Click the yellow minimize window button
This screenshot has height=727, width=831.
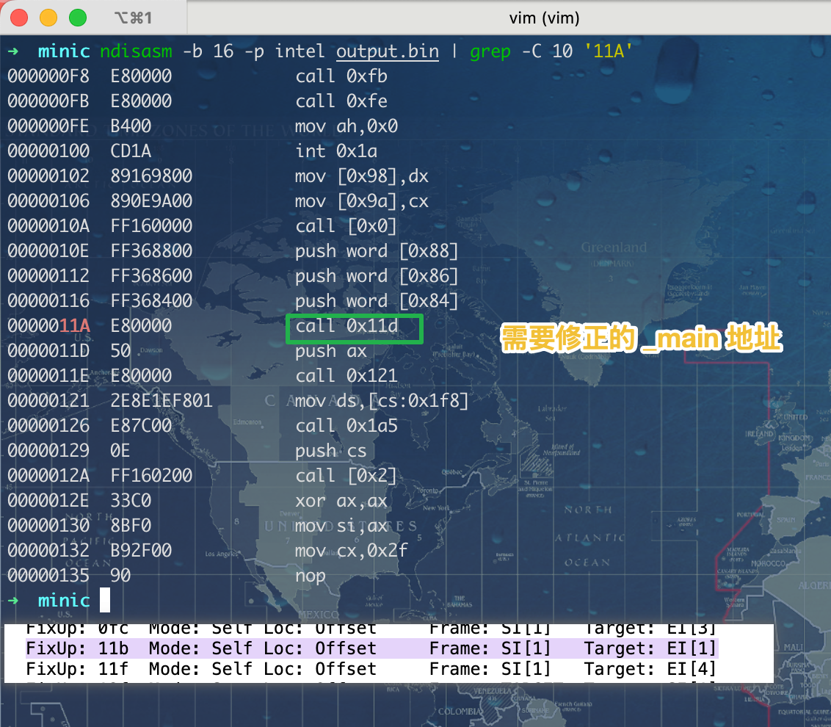(x=48, y=17)
